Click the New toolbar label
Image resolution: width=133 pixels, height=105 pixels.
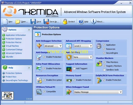10,22
